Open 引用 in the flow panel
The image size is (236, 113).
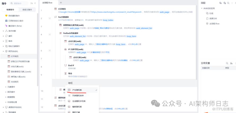pyautogui.click(x=210, y=13)
